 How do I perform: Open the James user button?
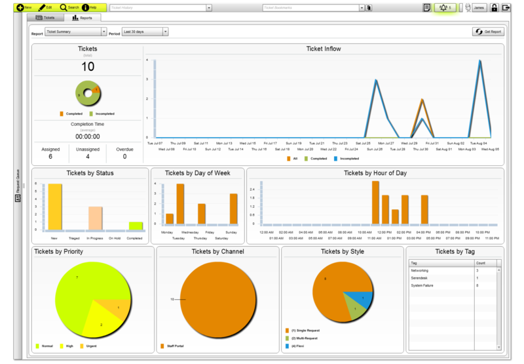coord(479,7)
